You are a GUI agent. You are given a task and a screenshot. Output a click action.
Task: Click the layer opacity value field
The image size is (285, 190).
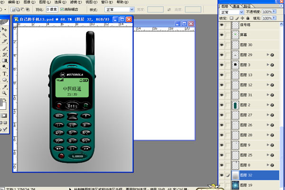[267, 12]
